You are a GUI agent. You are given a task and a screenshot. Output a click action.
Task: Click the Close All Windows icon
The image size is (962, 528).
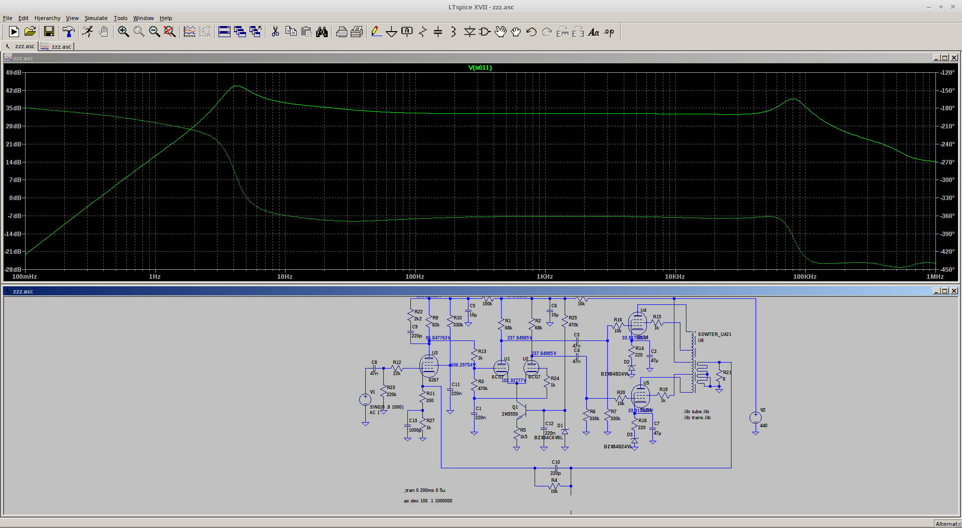256,32
